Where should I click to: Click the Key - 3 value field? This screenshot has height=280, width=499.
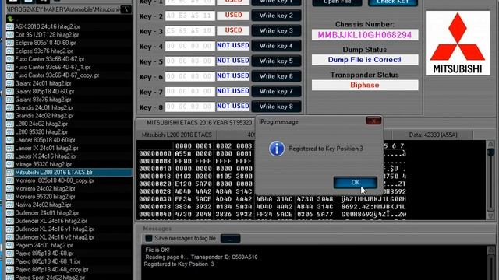point(190,31)
